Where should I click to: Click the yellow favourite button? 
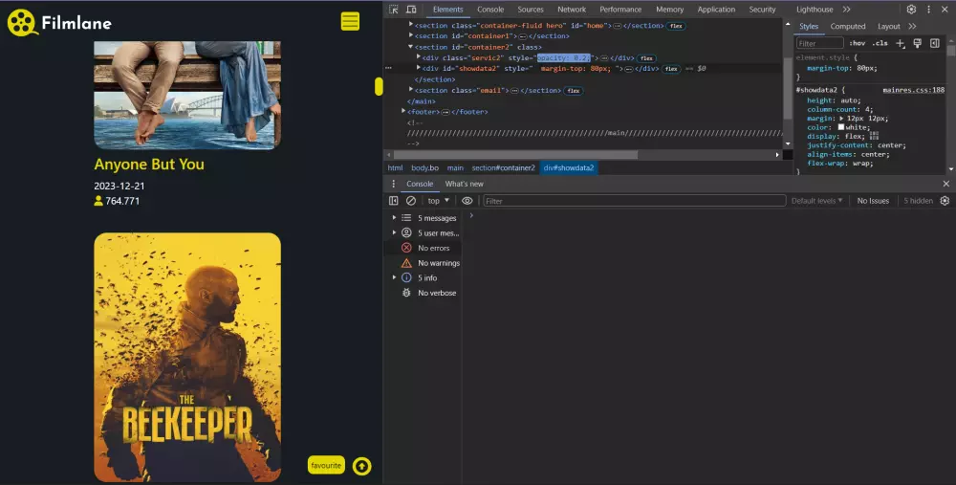[x=326, y=466]
